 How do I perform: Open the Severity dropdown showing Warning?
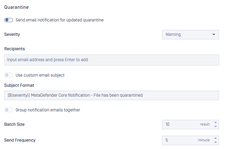click(190, 34)
